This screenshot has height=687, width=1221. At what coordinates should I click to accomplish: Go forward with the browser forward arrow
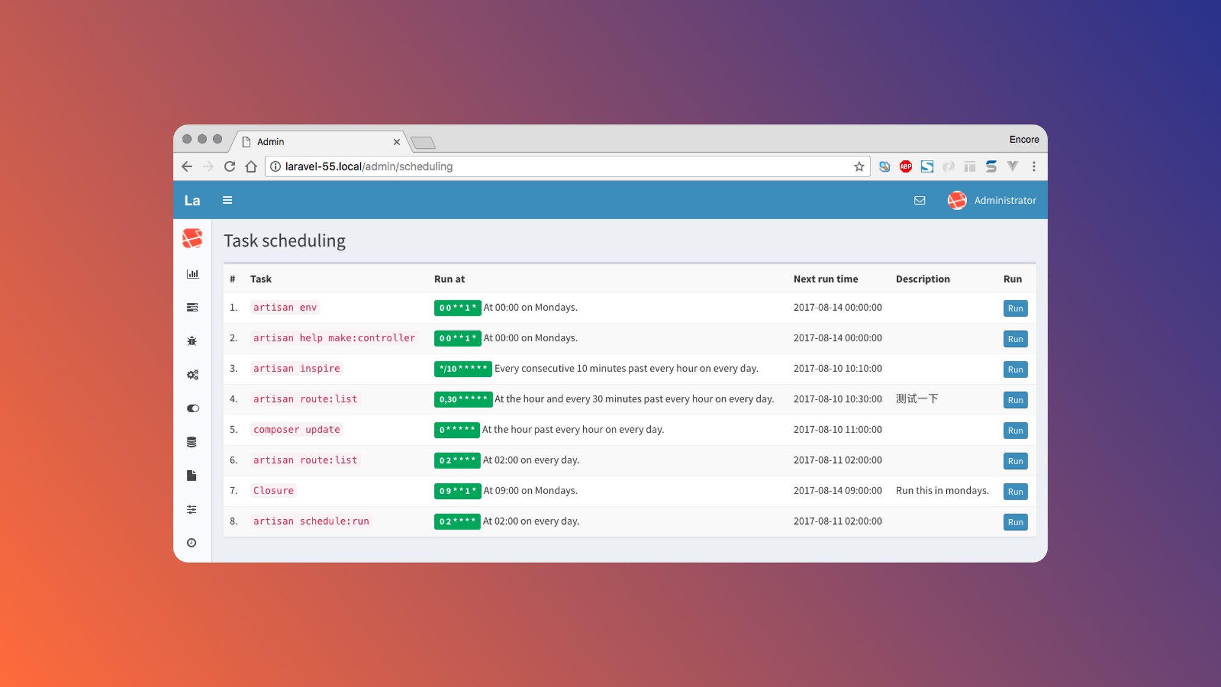208,167
